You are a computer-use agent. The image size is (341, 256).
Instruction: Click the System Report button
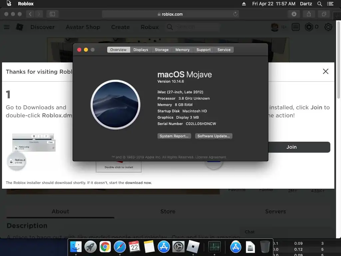(x=174, y=136)
